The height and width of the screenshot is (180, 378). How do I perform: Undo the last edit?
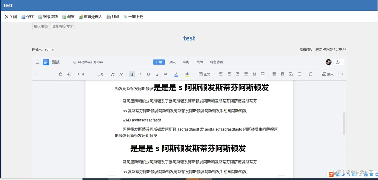(44, 74)
